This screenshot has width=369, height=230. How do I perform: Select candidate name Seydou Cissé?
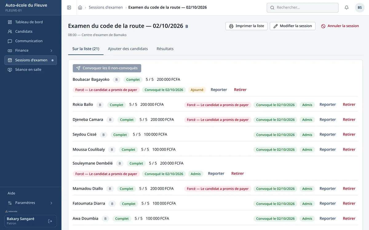click(x=85, y=134)
